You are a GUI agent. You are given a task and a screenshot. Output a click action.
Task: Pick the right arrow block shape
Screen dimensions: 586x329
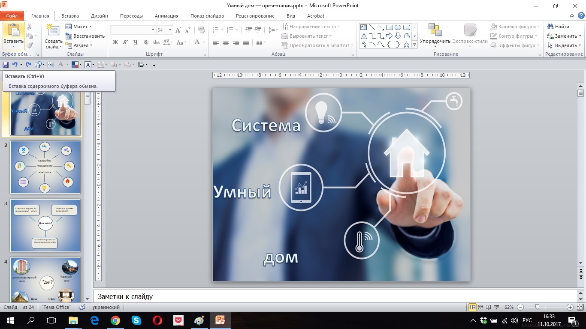tap(389, 36)
